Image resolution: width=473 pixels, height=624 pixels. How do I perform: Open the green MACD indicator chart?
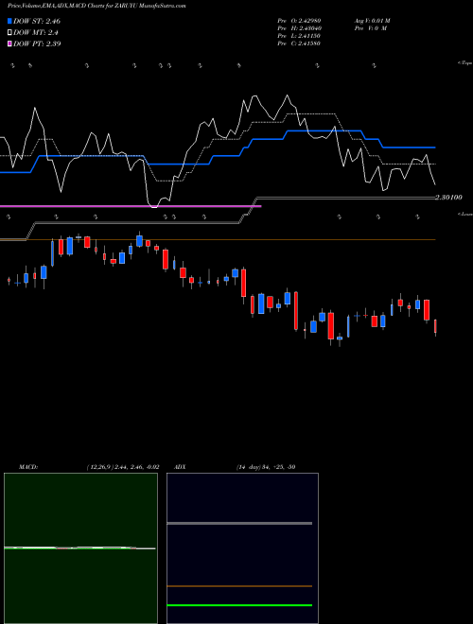pos(80,548)
